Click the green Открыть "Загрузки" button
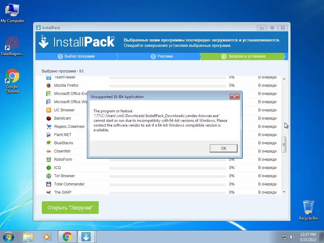324x243 pixels. coord(70,208)
